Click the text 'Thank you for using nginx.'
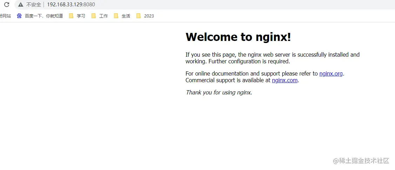The height and width of the screenshot is (170, 395). click(x=219, y=92)
